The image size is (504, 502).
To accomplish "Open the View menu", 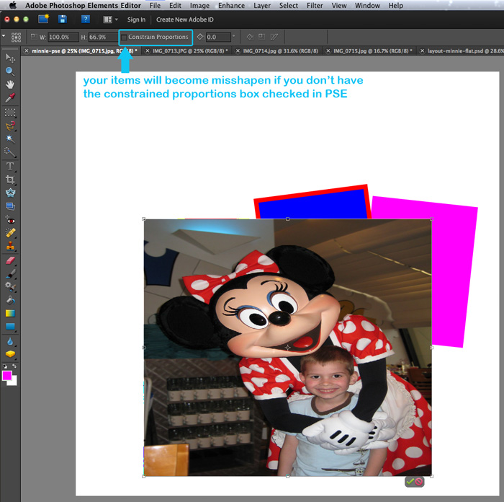I will tap(339, 6).
